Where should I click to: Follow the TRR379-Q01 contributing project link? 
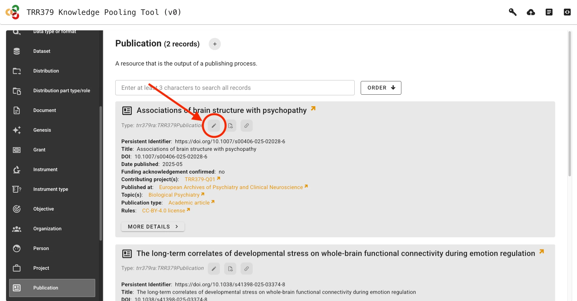201,179
